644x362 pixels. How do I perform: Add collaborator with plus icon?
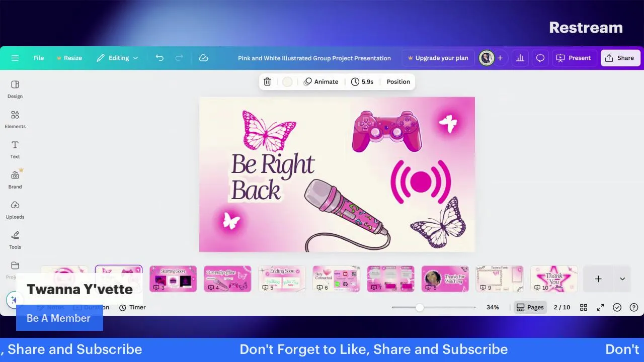pyautogui.click(x=500, y=58)
